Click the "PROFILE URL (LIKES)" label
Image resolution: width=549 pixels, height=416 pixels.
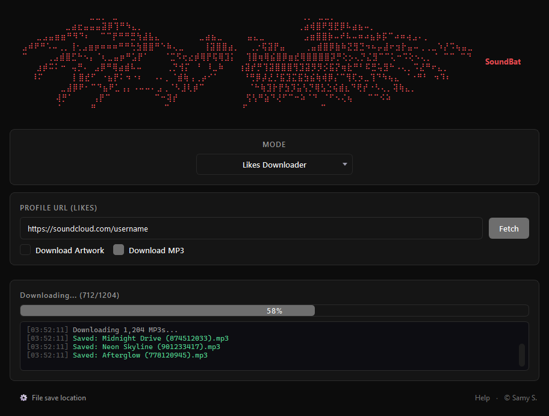58,207
